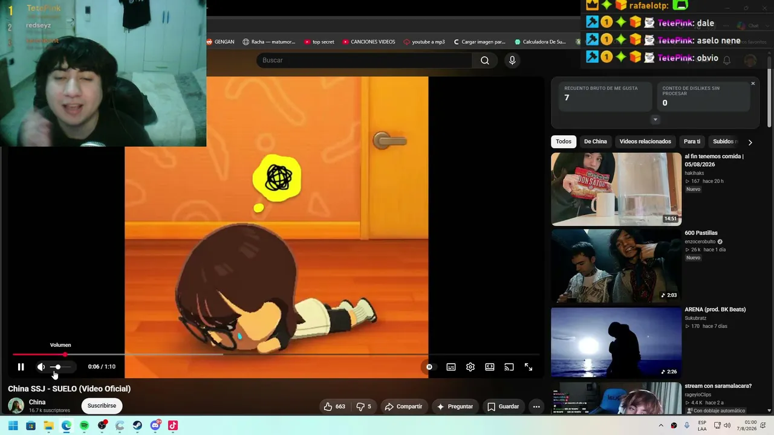Enter fullscreen video mode
Viewport: 774px width, 435px height.
pos(528,367)
